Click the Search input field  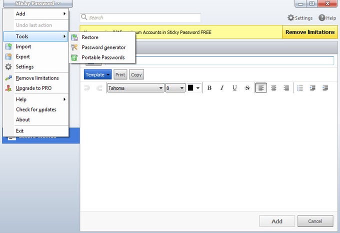pos(140,17)
